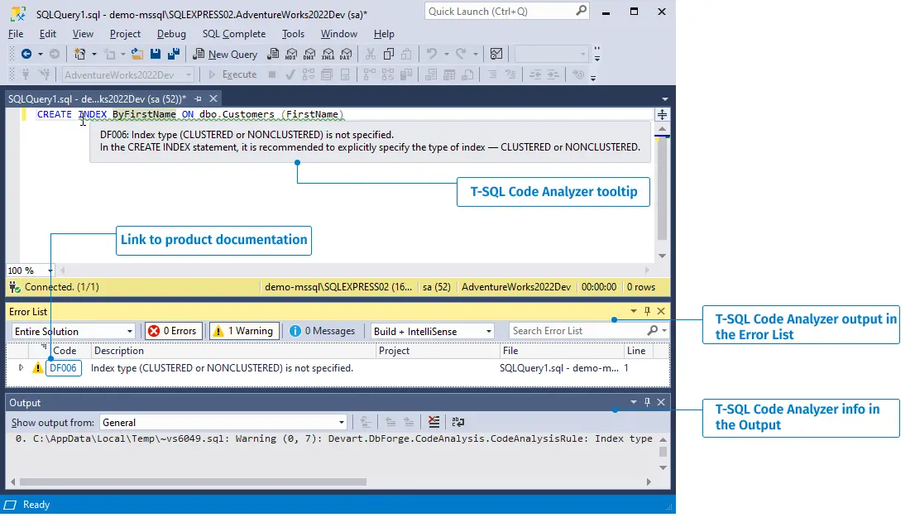Click the Save All icon
The width and height of the screenshot is (915, 527).
[x=174, y=55]
